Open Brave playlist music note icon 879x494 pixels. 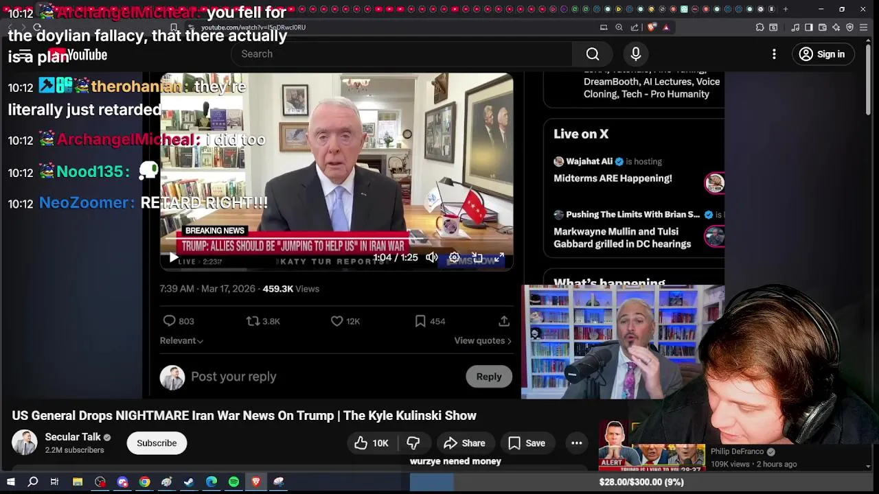tap(795, 27)
